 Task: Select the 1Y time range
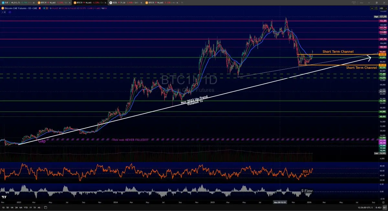point(31,207)
